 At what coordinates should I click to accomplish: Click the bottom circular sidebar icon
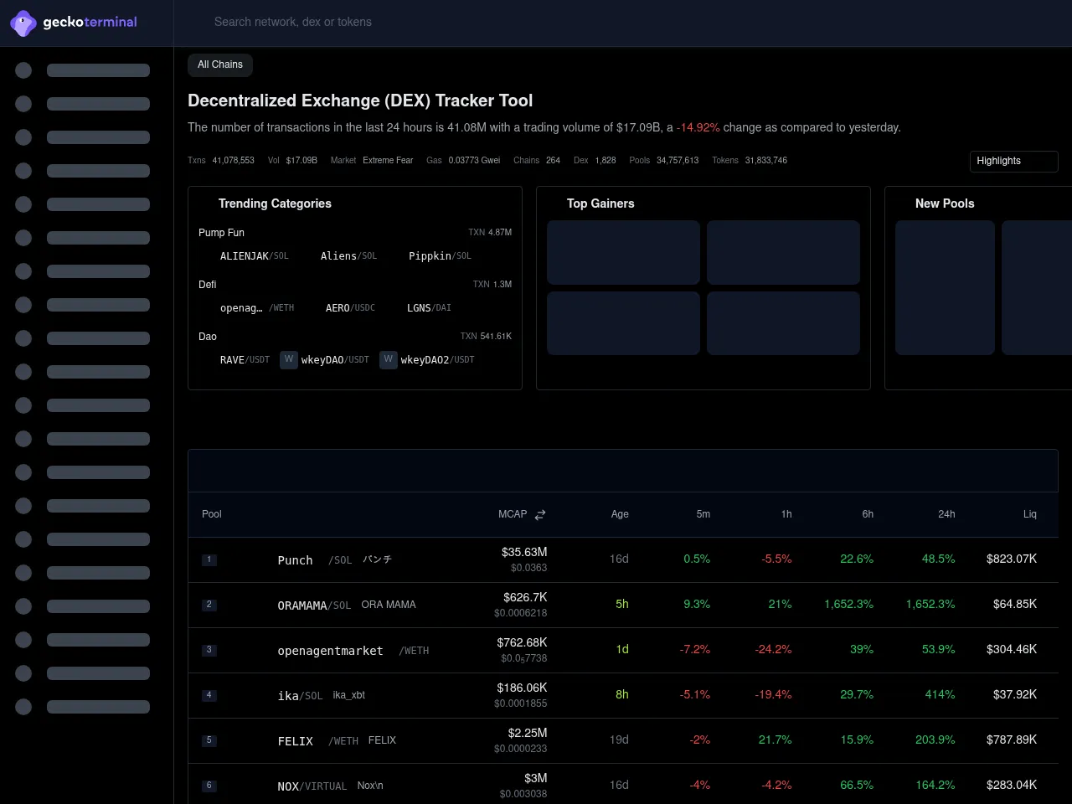click(23, 707)
